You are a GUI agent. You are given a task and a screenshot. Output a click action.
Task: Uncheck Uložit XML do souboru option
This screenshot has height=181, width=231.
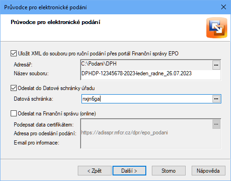[x=13, y=54]
